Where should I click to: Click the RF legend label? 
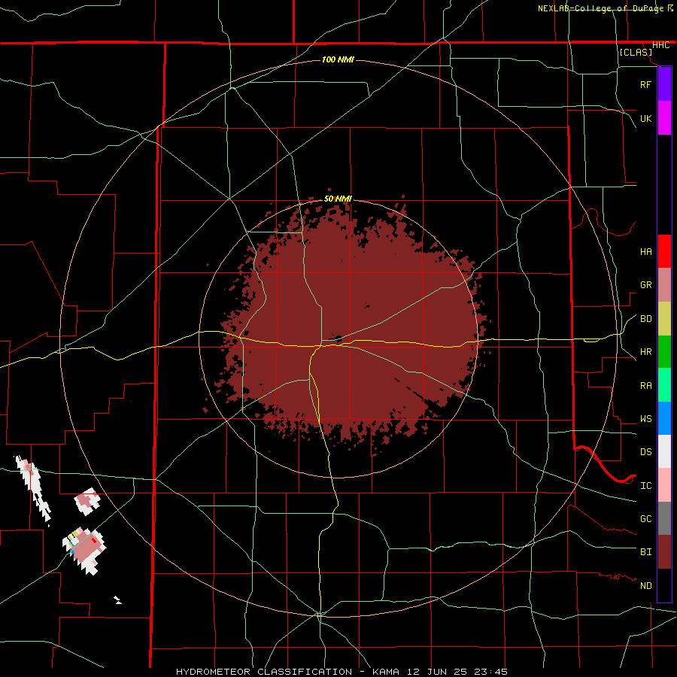[x=645, y=84]
